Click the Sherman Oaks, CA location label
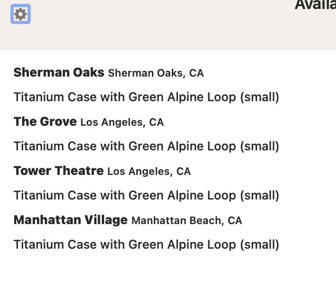 pos(156,73)
